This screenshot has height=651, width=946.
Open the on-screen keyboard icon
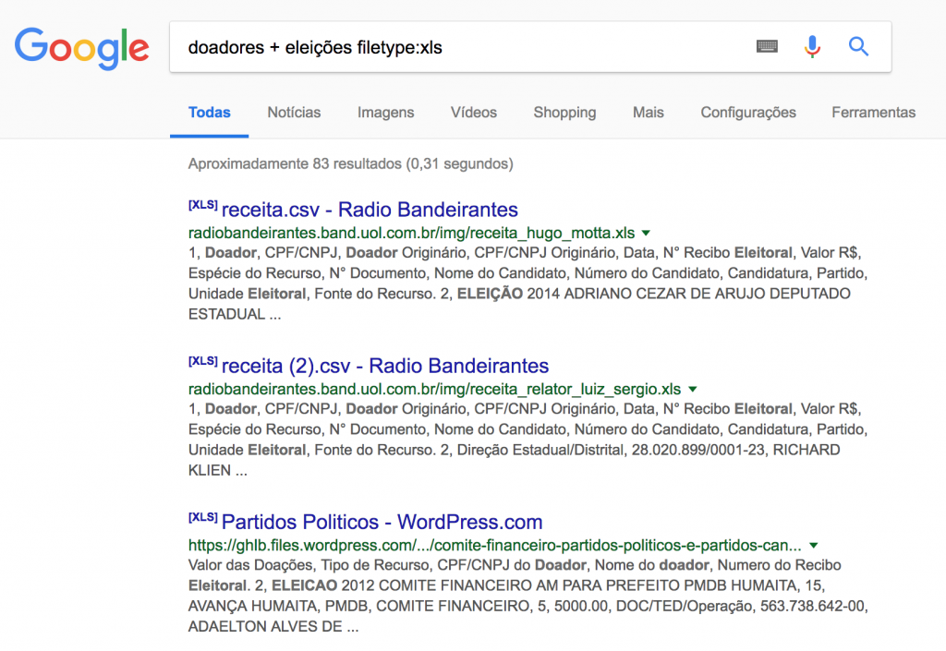click(767, 46)
